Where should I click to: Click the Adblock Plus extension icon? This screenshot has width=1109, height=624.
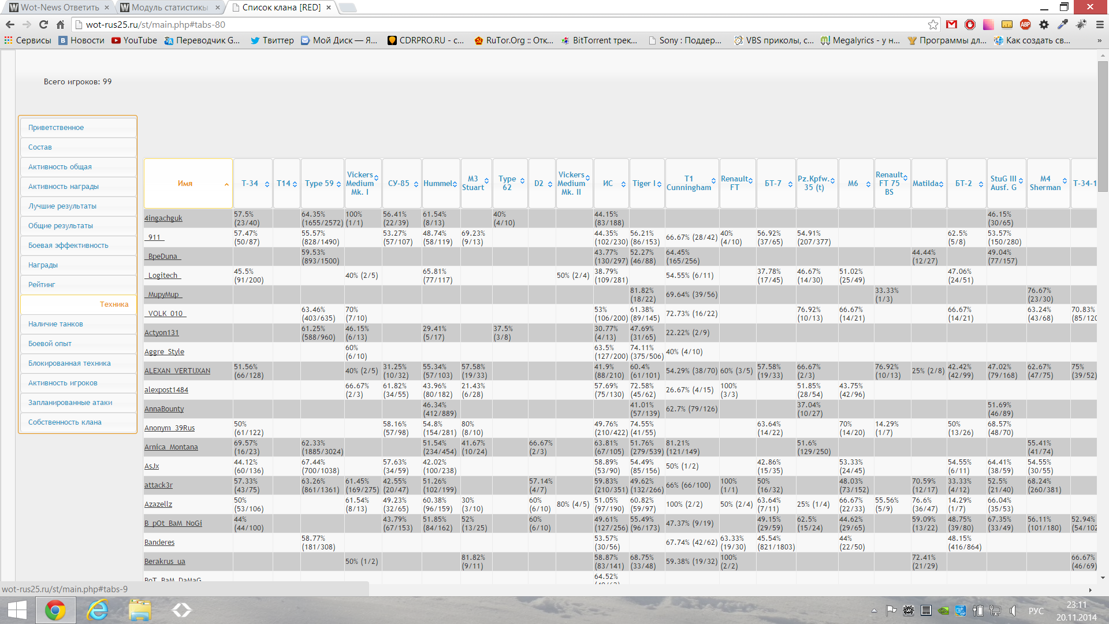point(1025,24)
